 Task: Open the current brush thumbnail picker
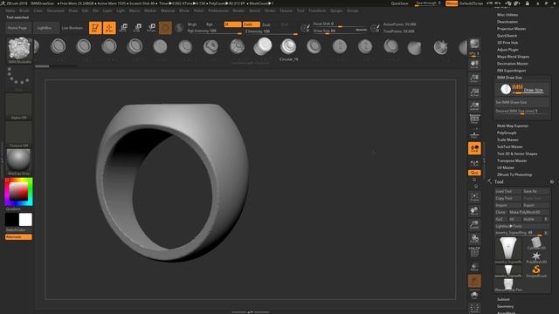[19, 49]
